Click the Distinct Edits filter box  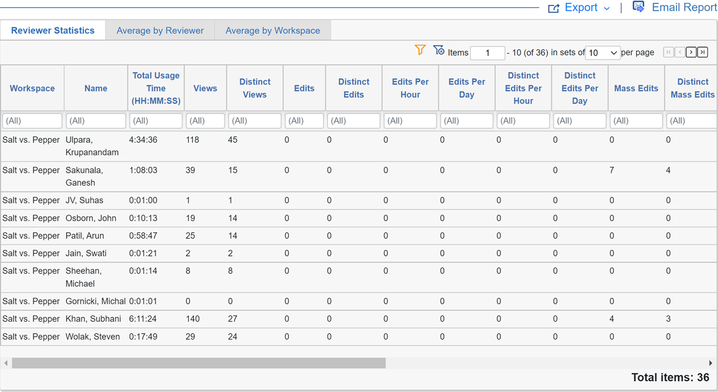tap(353, 121)
